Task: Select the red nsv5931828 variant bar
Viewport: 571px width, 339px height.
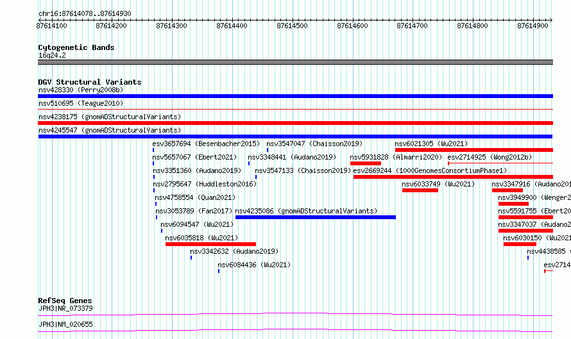Action: (366, 163)
